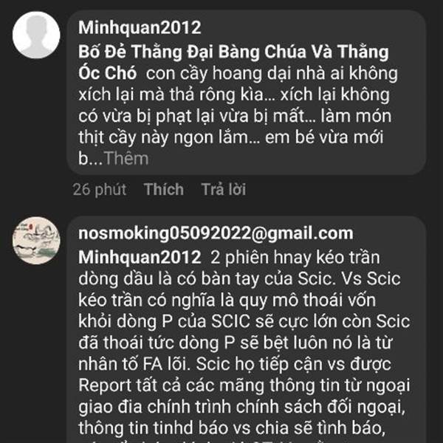Select second comment's text mentioning SCIC
Screen dimensions: 443x443
pos(244,346)
